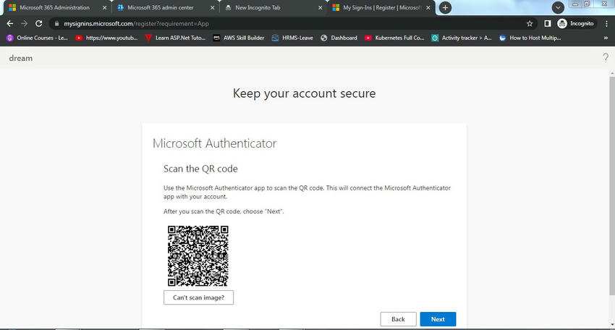Go back to the previous page in the browser
615x330 pixels.
click(10, 24)
